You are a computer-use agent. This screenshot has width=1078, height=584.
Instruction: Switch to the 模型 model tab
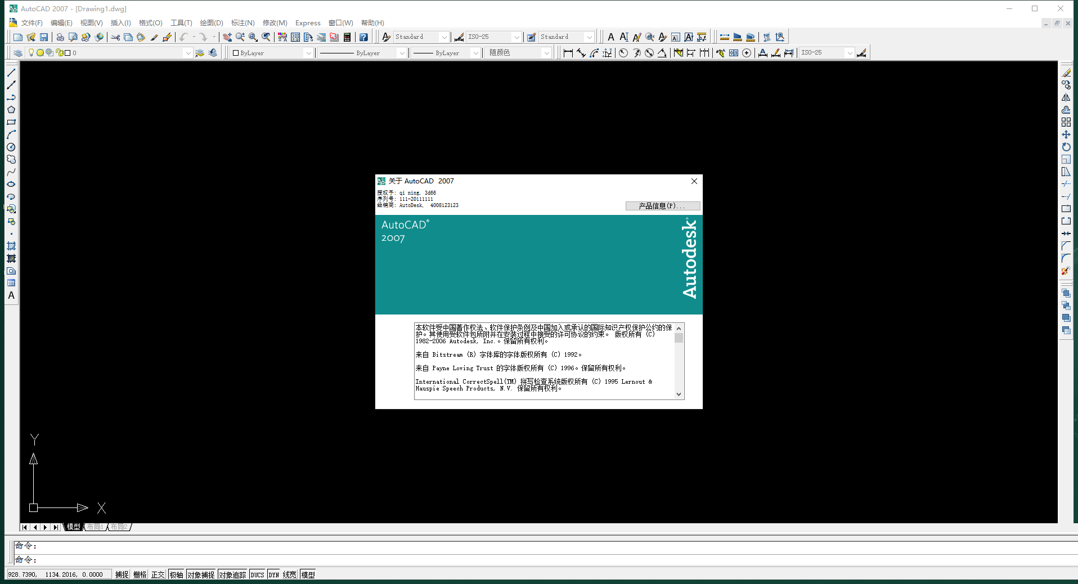point(73,527)
